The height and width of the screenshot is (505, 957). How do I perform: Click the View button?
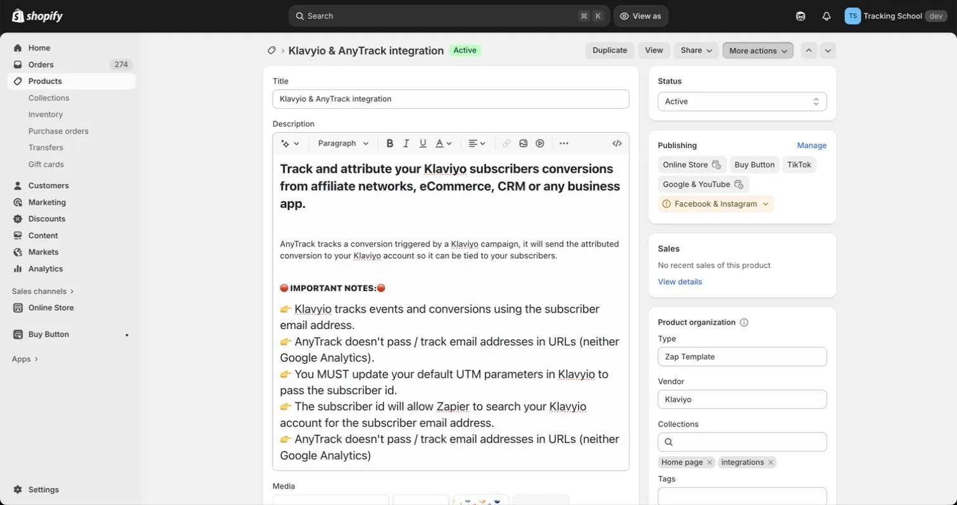tap(654, 51)
